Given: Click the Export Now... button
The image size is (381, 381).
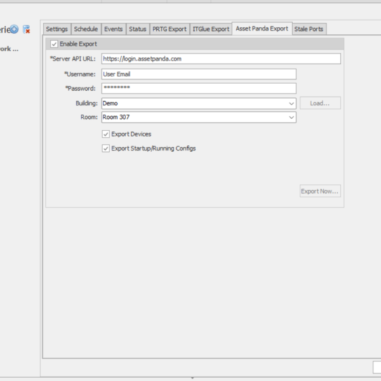Looking at the screenshot, I should pos(320,191).
